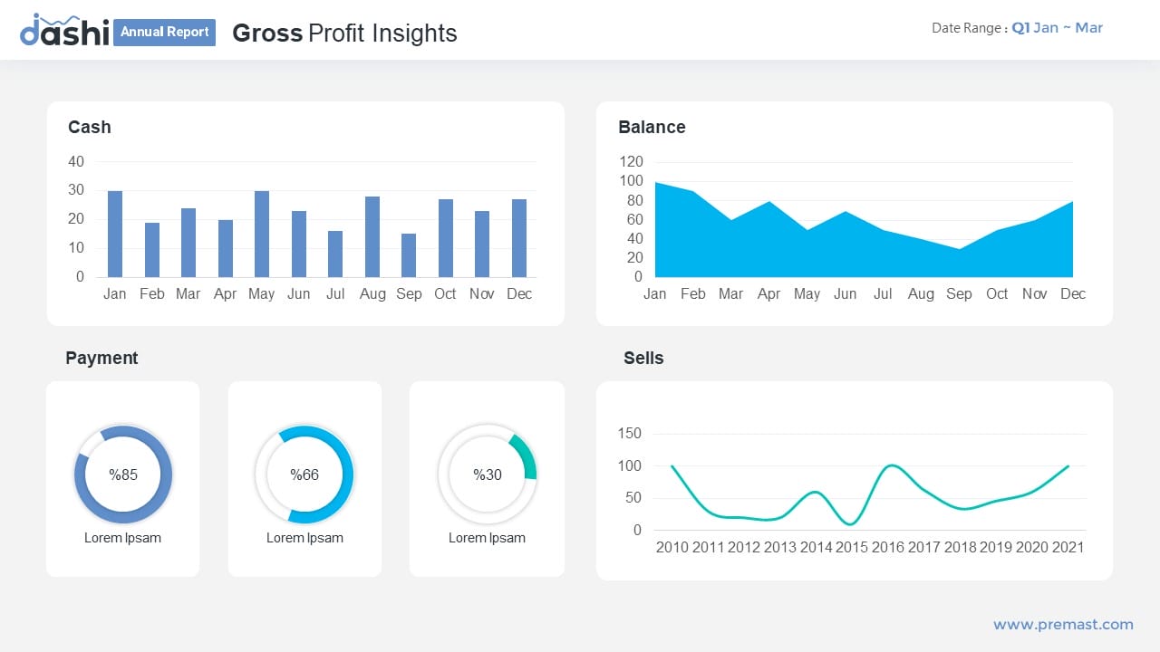Click Lorem Ipsam under the %30 donut

(x=487, y=538)
